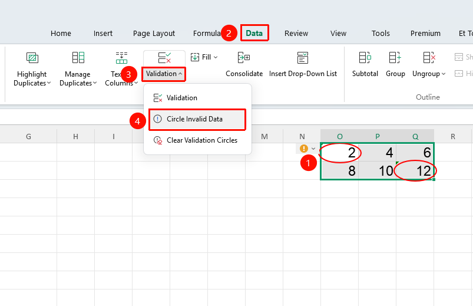The image size is (473, 306).
Task: Open the Page Layout tab
Action: (154, 33)
